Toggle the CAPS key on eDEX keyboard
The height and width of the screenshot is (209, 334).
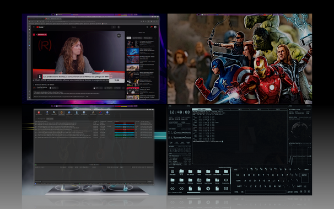(x=238, y=181)
